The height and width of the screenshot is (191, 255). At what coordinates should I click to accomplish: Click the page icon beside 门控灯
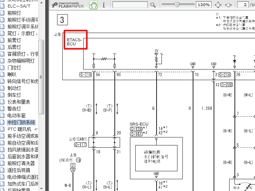click(x=2, y=68)
